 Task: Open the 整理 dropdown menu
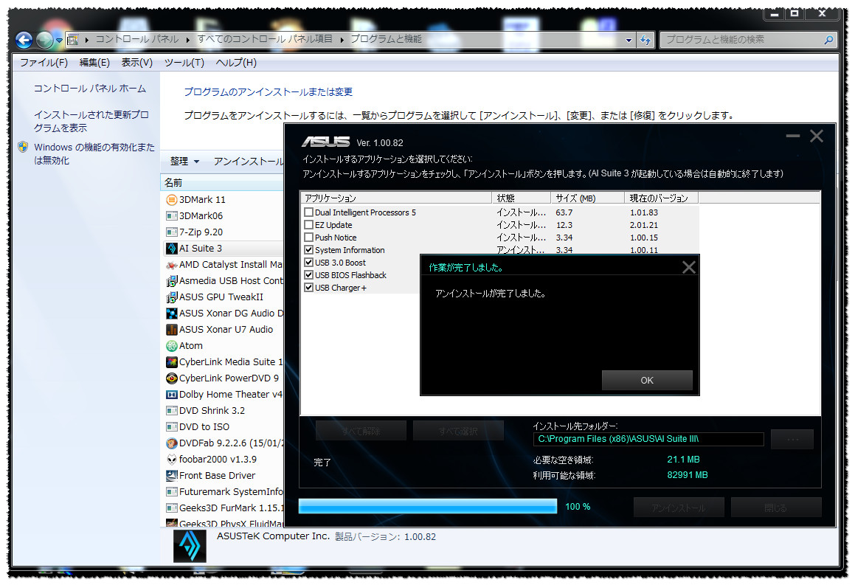coord(184,162)
